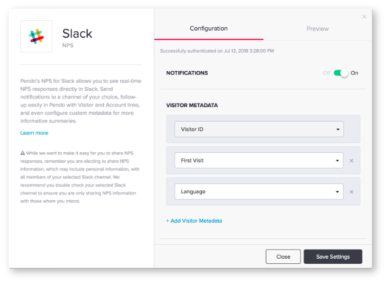Click the First Visit dropdown caret
The width and height of the screenshot is (387, 283).
click(337, 161)
